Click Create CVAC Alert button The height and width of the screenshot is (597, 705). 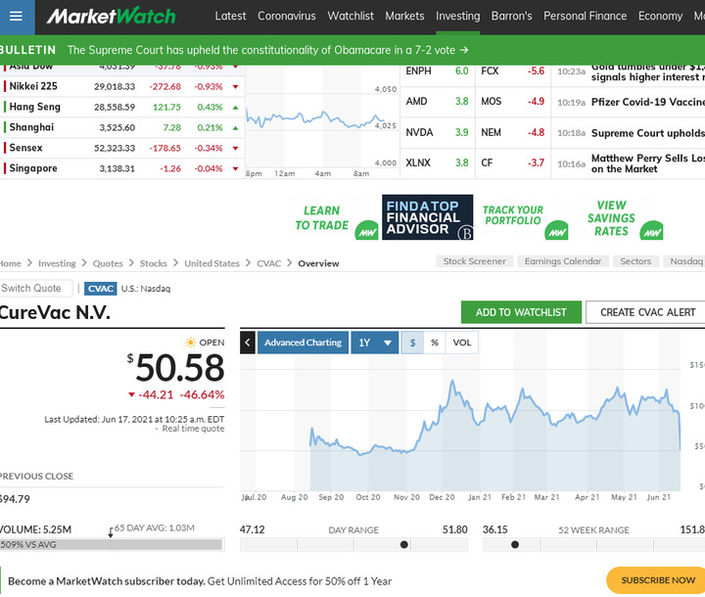tap(647, 312)
